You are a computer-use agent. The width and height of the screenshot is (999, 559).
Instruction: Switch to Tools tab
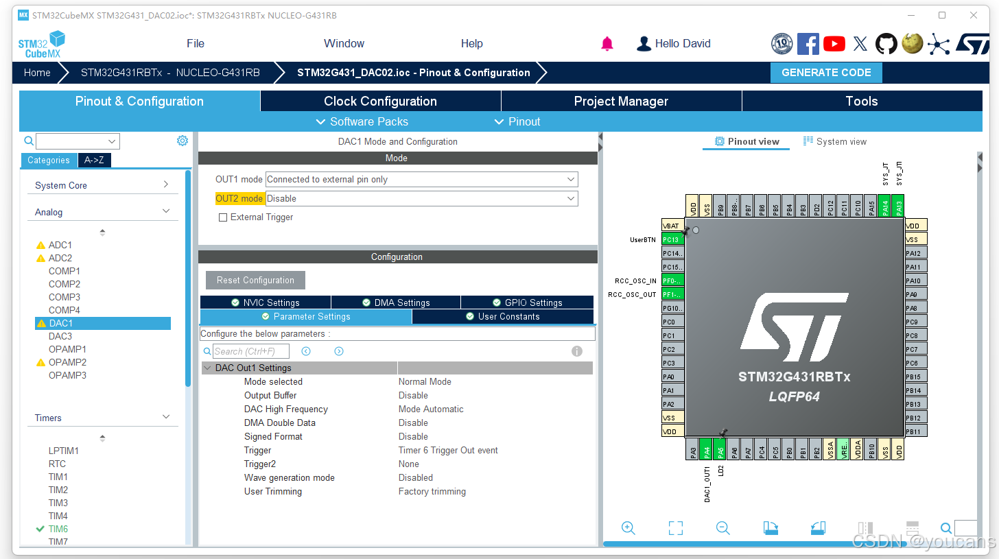tap(862, 102)
